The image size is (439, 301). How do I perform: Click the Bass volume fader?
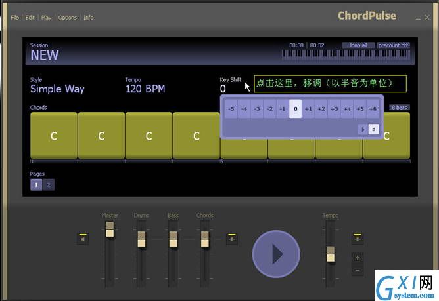173,239
